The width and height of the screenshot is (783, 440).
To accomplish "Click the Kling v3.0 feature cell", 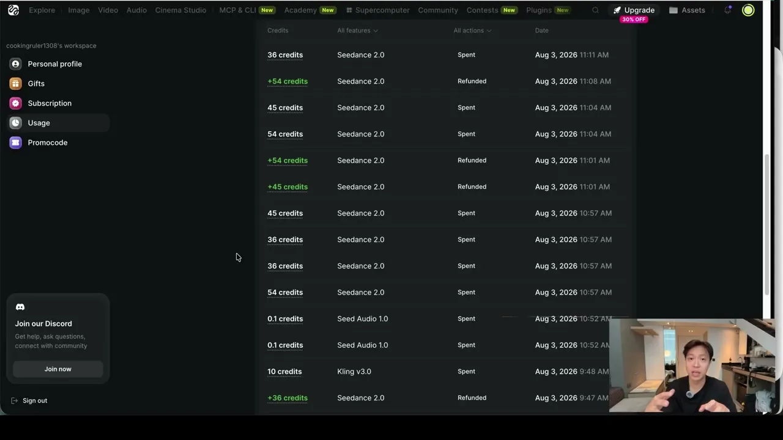I will (x=354, y=372).
